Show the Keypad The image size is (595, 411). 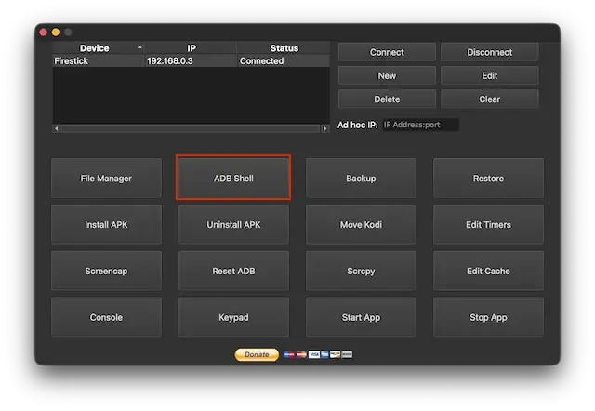[x=233, y=317]
